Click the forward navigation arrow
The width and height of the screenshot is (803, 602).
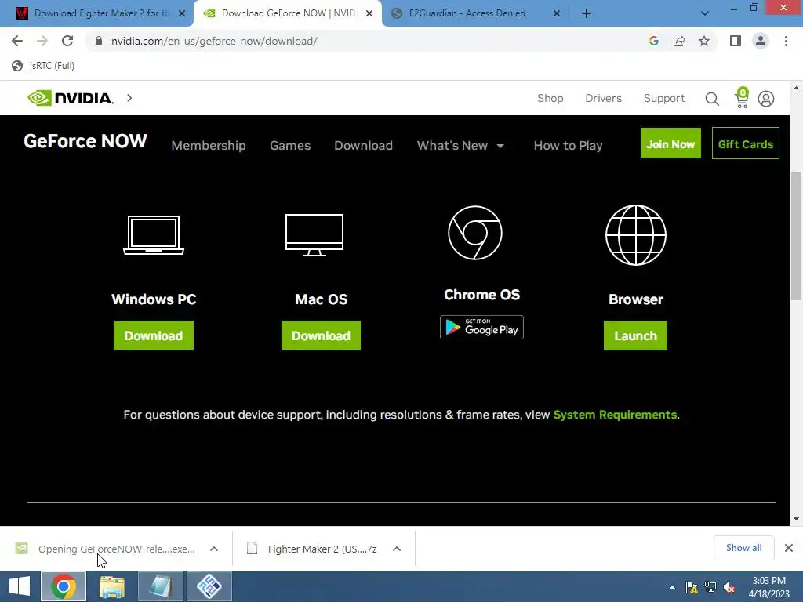coord(42,41)
